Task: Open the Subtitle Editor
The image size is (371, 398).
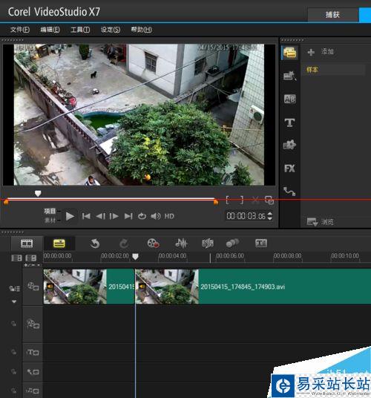Action: click(x=261, y=243)
